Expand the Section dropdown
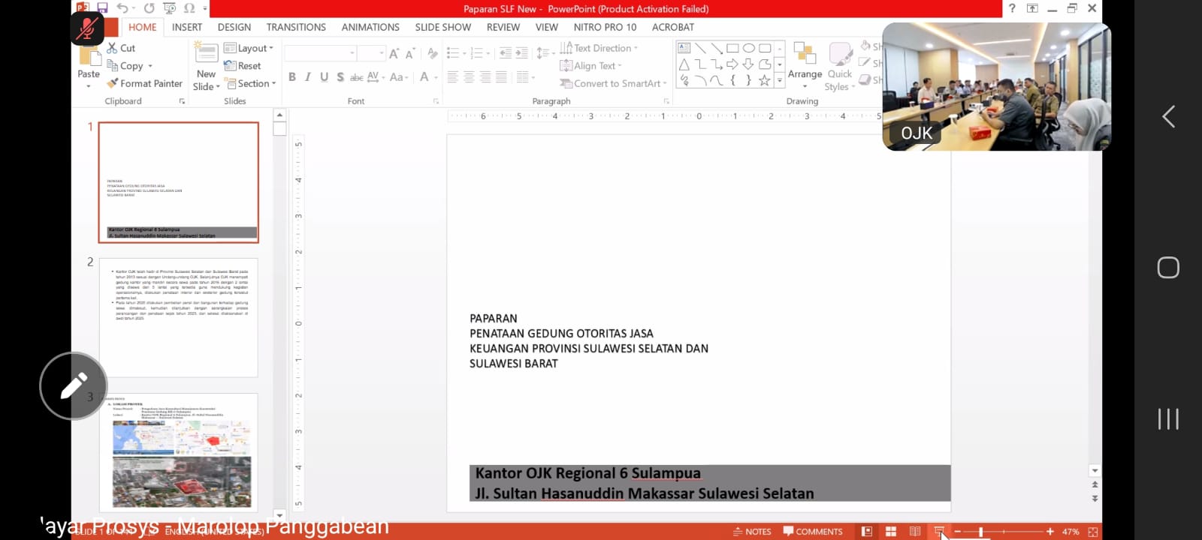The width and height of the screenshot is (1202, 540). click(x=252, y=83)
